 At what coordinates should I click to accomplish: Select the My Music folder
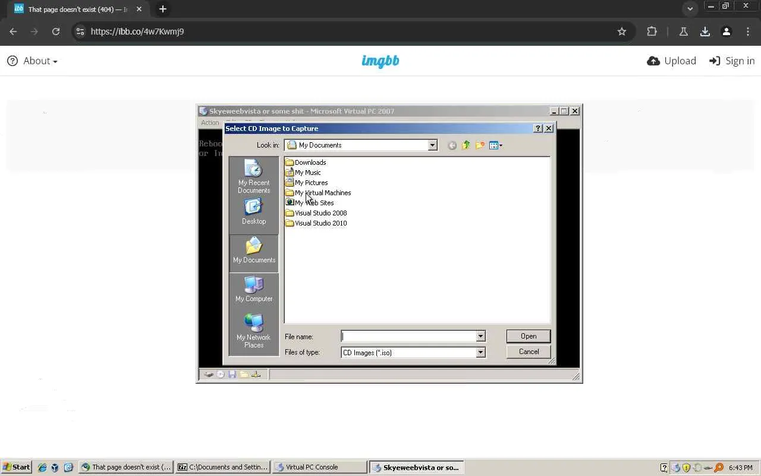tap(303, 173)
